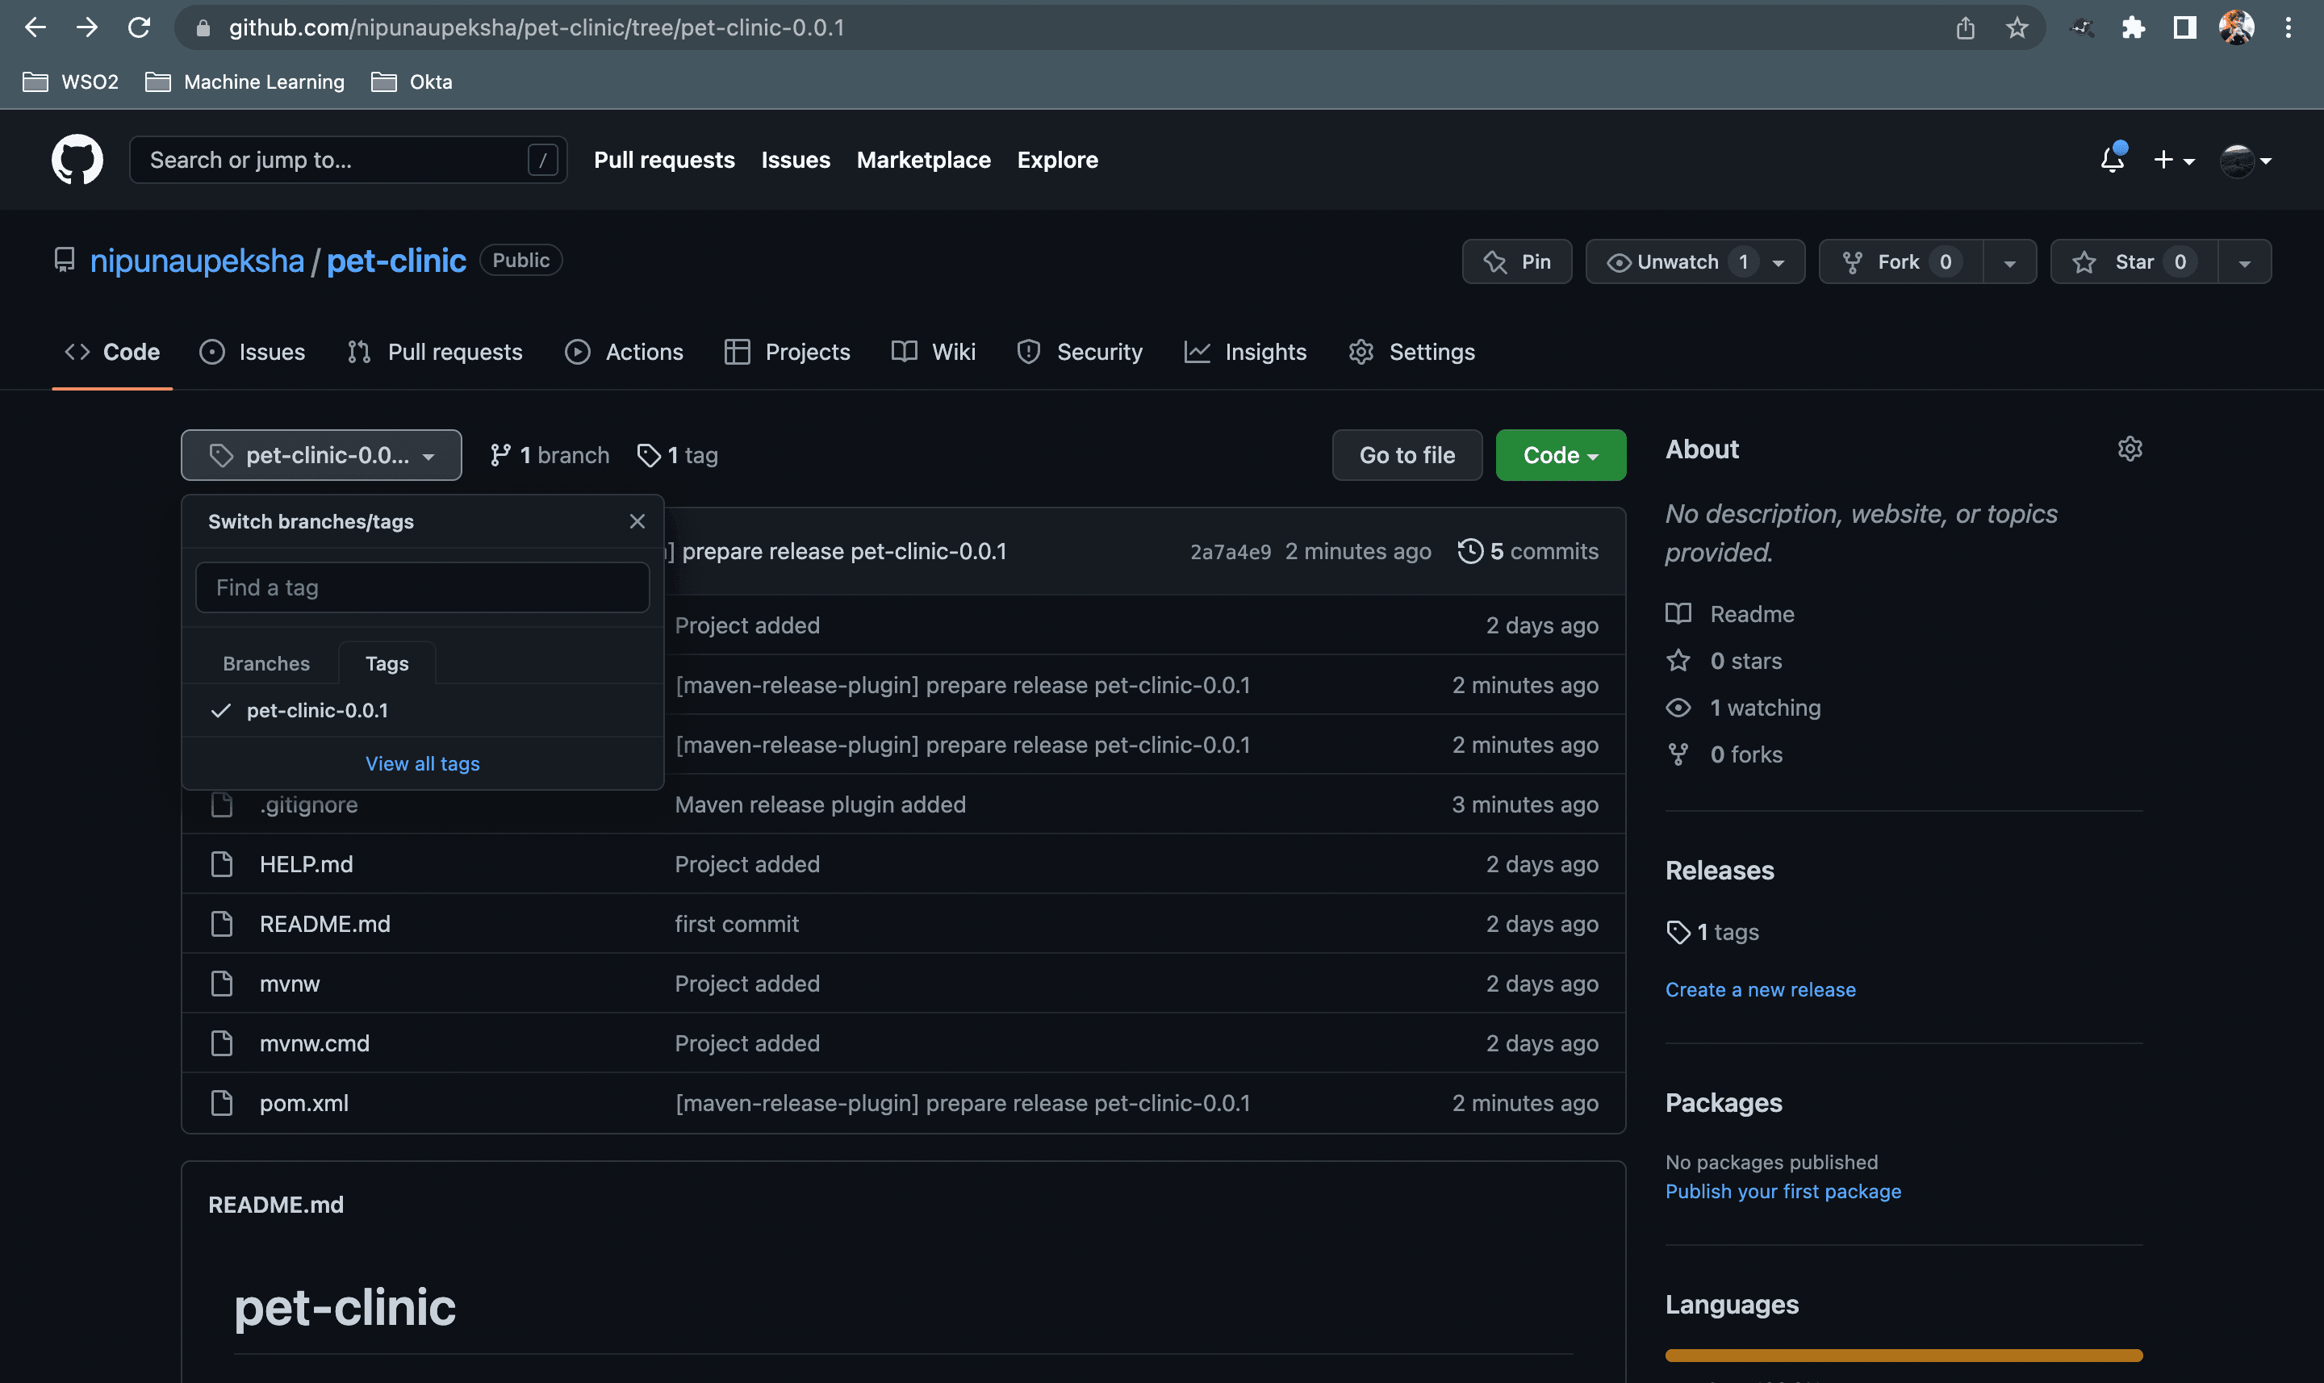
Task: Toggle the browser side panel icon
Action: coord(2184,28)
